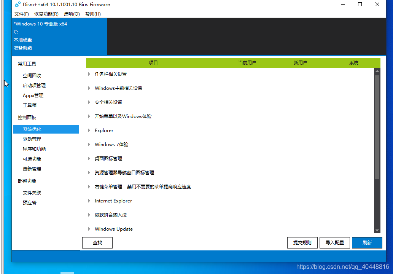Screen dimensions: 393x274
Task: Expand Windows Update group arrow
Action: click(89, 229)
